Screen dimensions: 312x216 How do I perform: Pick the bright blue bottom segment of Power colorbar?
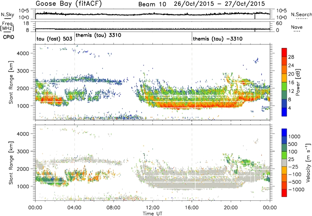click(284, 112)
